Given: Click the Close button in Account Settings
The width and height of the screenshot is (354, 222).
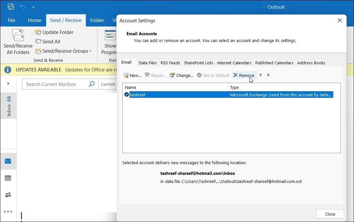Looking at the screenshot, I should tap(330, 214).
